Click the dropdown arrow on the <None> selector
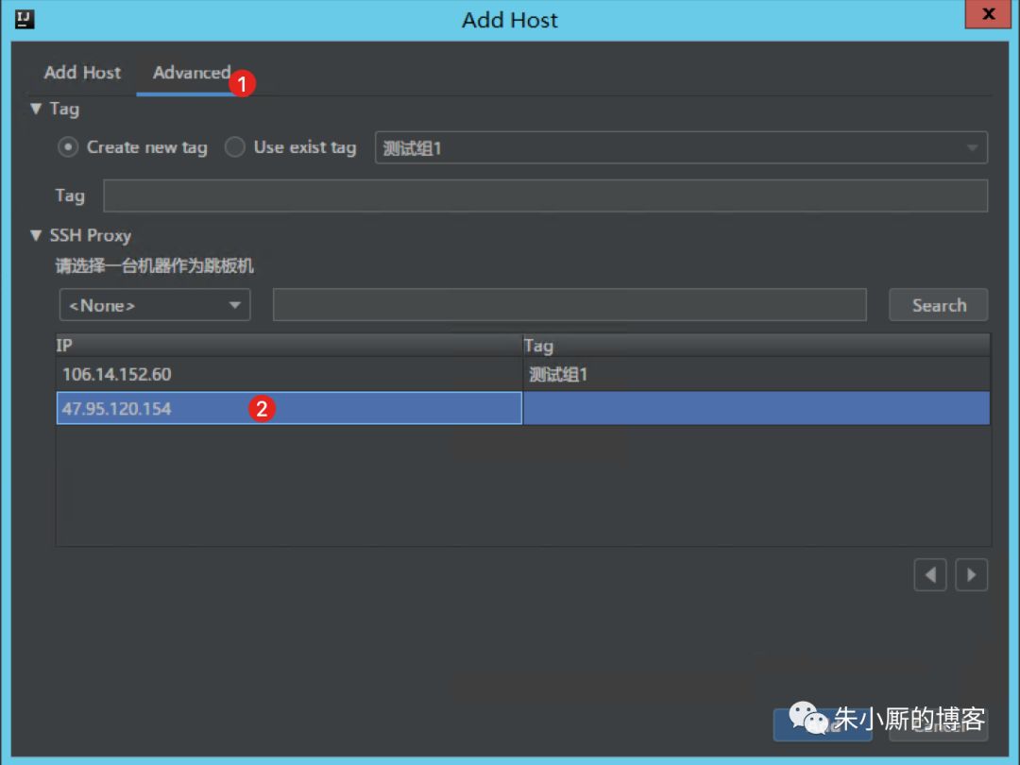This screenshot has width=1020, height=765. pyautogui.click(x=234, y=304)
